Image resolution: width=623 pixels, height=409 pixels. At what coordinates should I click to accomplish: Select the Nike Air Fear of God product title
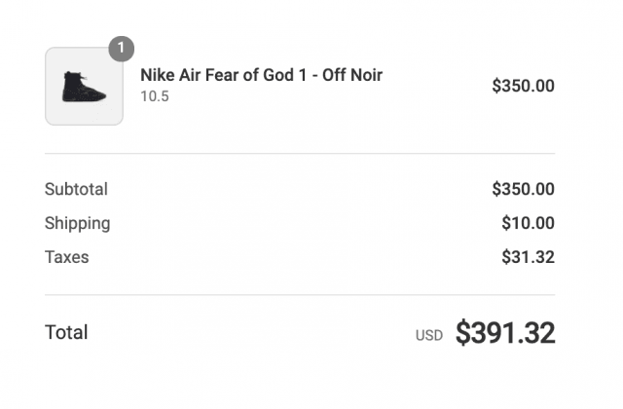click(261, 75)
